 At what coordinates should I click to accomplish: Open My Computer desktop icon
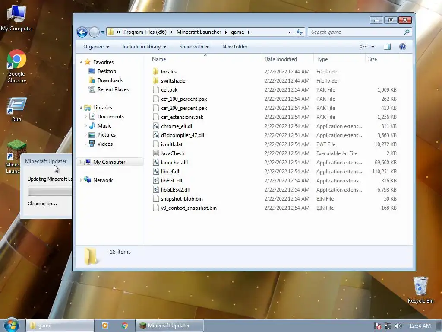click(17, 18)
